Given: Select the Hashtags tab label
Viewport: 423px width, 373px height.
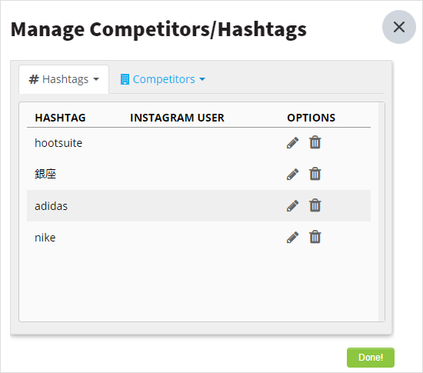Looking at the screenshot, I should click(65, 79).
